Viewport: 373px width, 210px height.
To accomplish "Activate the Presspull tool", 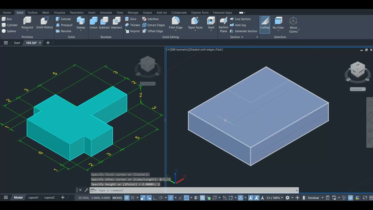I will pos(64,25).
